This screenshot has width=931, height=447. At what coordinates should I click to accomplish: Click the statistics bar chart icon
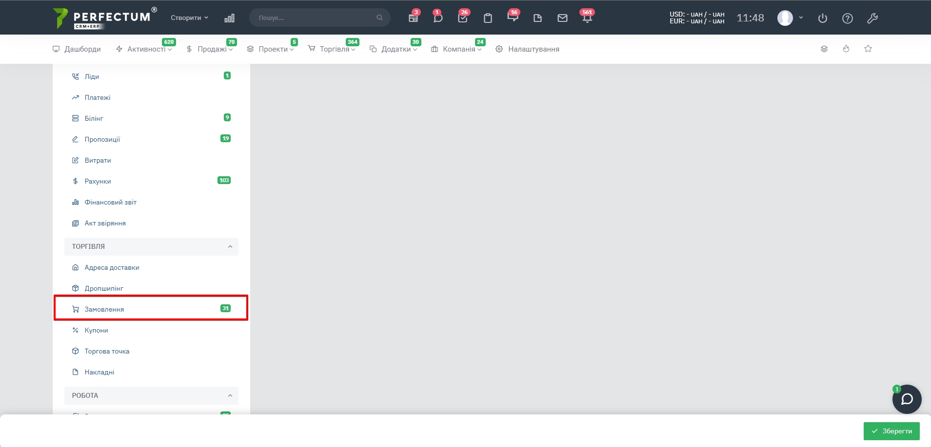(x=229, y=18)
